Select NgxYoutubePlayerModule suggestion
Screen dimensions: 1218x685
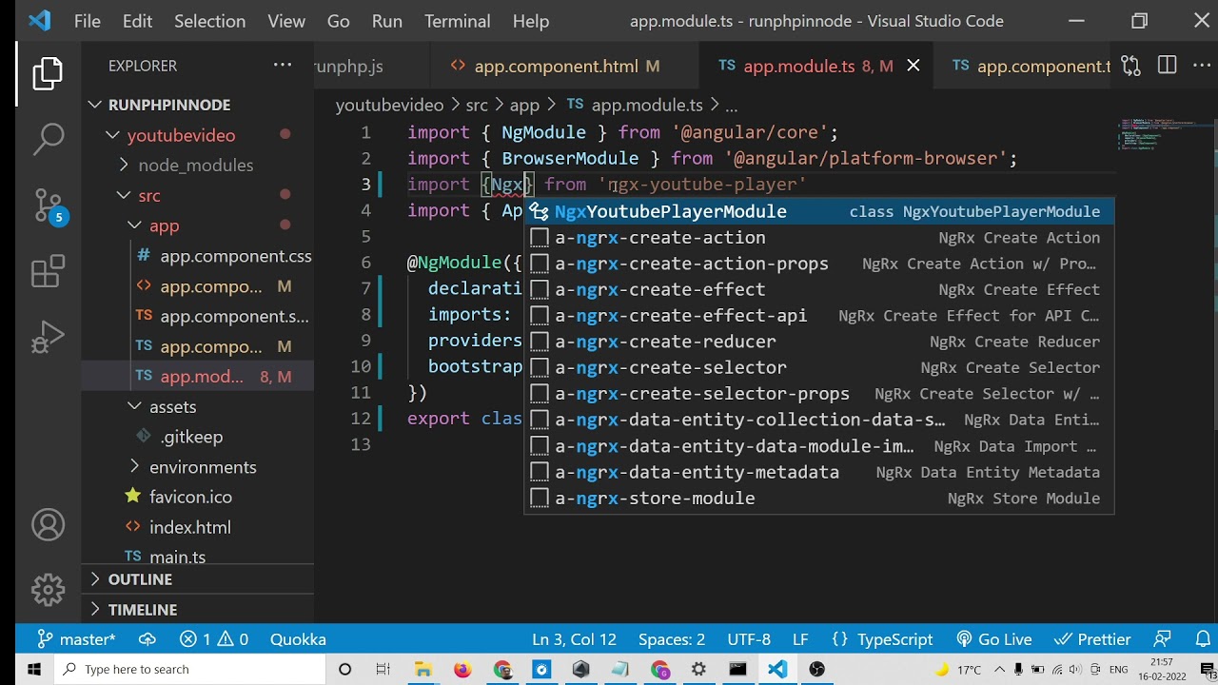[670, 211]
